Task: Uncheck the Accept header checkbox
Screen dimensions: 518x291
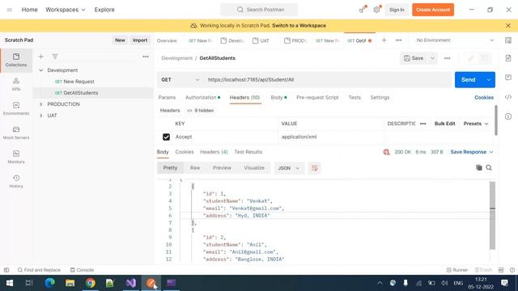Action: (166, 137)
